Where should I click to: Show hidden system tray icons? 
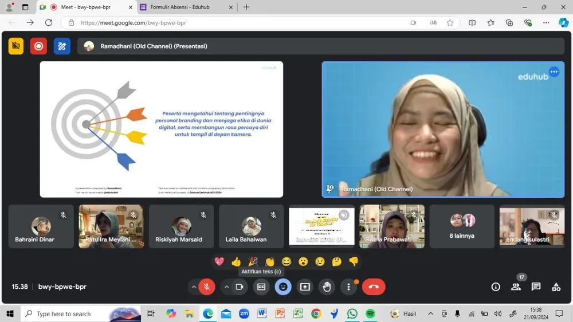click(431, 313)
